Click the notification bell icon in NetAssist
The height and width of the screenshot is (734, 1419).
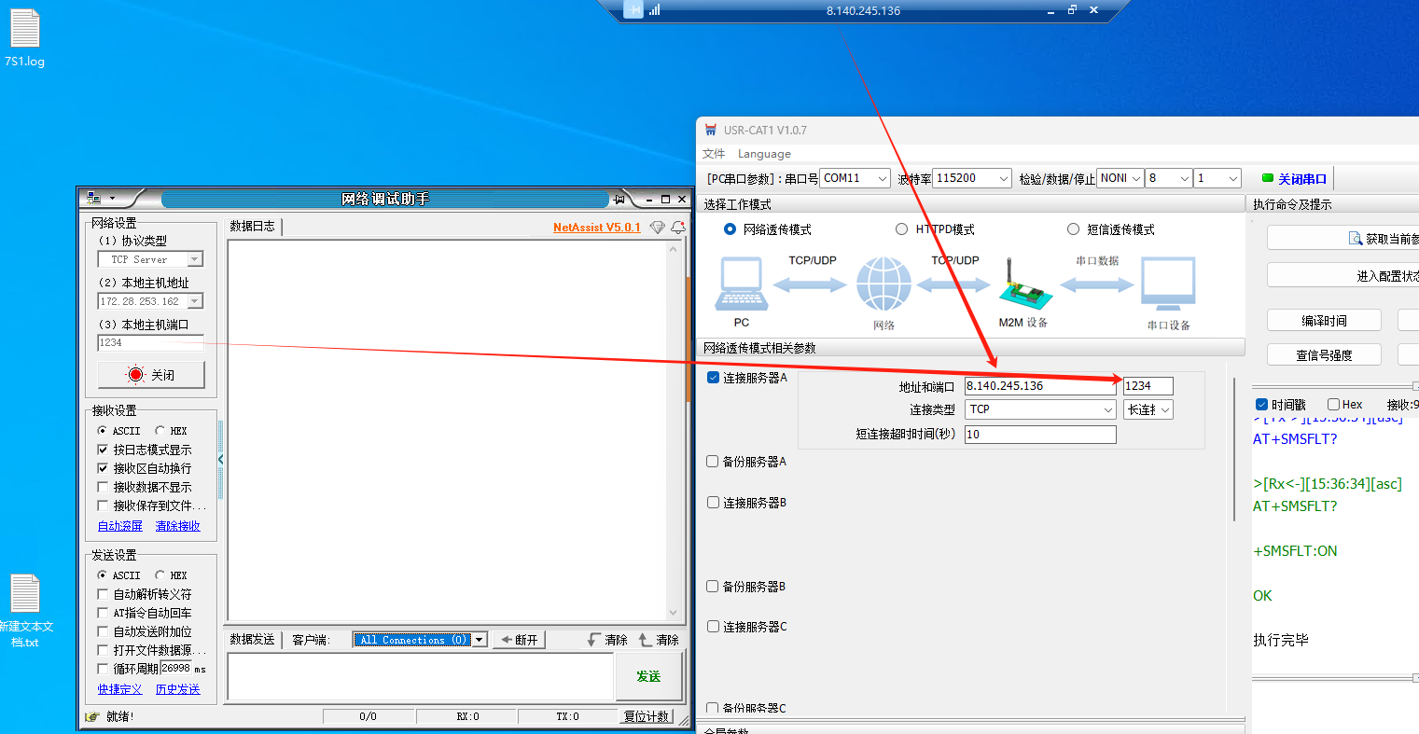tap(678, 228)
